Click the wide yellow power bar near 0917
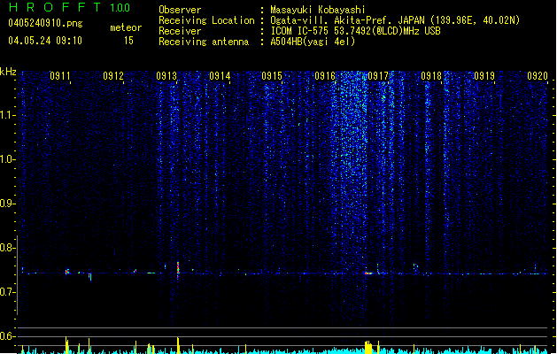The image size is (557, 354). point(368,347)
